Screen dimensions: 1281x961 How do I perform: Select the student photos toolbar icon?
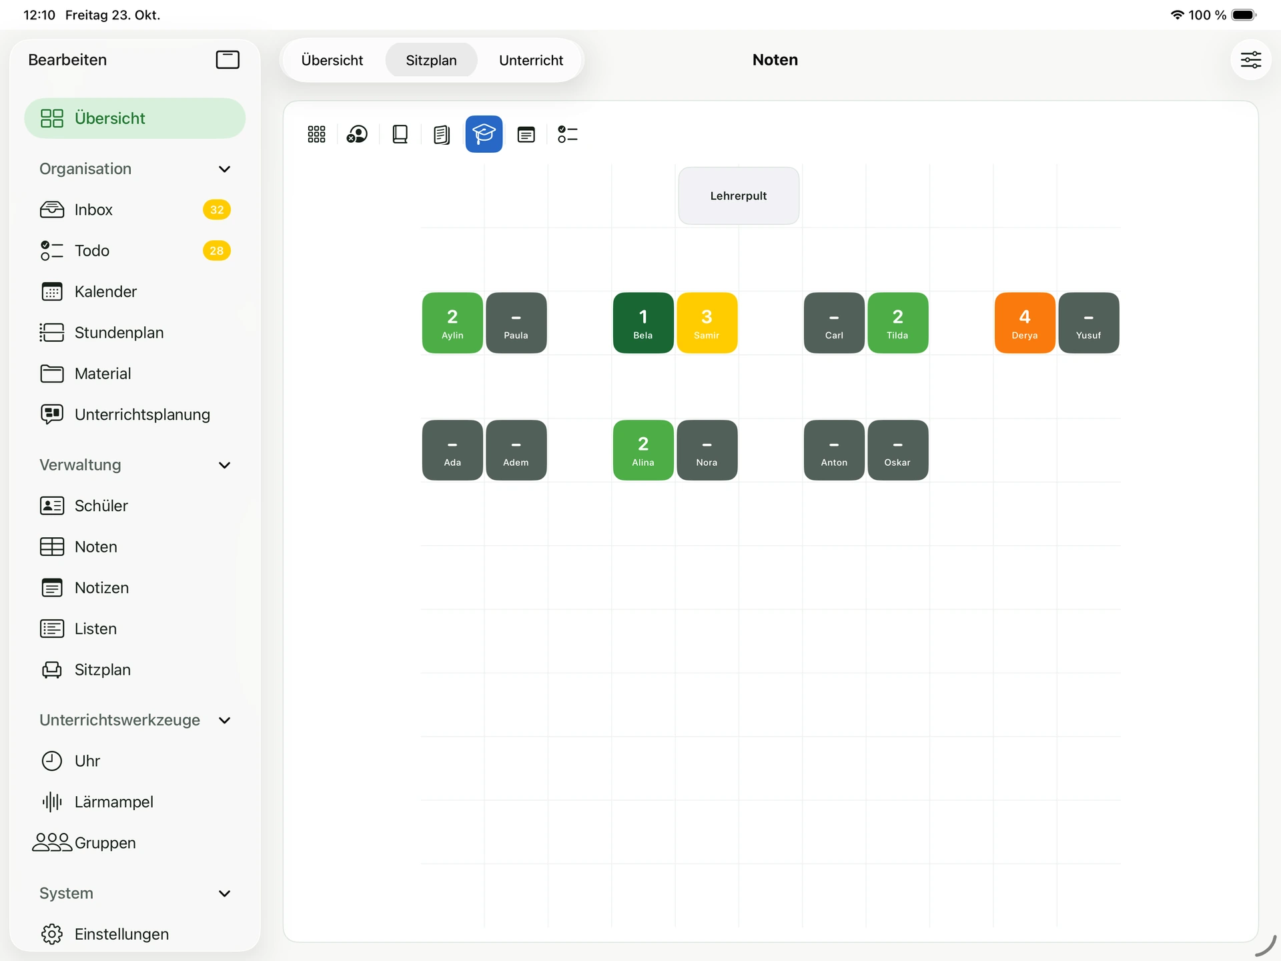coord(358,134)
